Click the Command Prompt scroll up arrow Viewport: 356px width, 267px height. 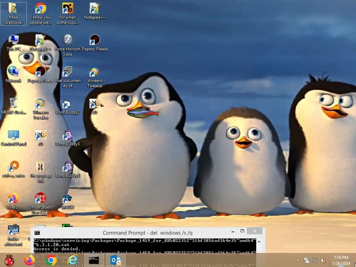[x=259, y=242]
